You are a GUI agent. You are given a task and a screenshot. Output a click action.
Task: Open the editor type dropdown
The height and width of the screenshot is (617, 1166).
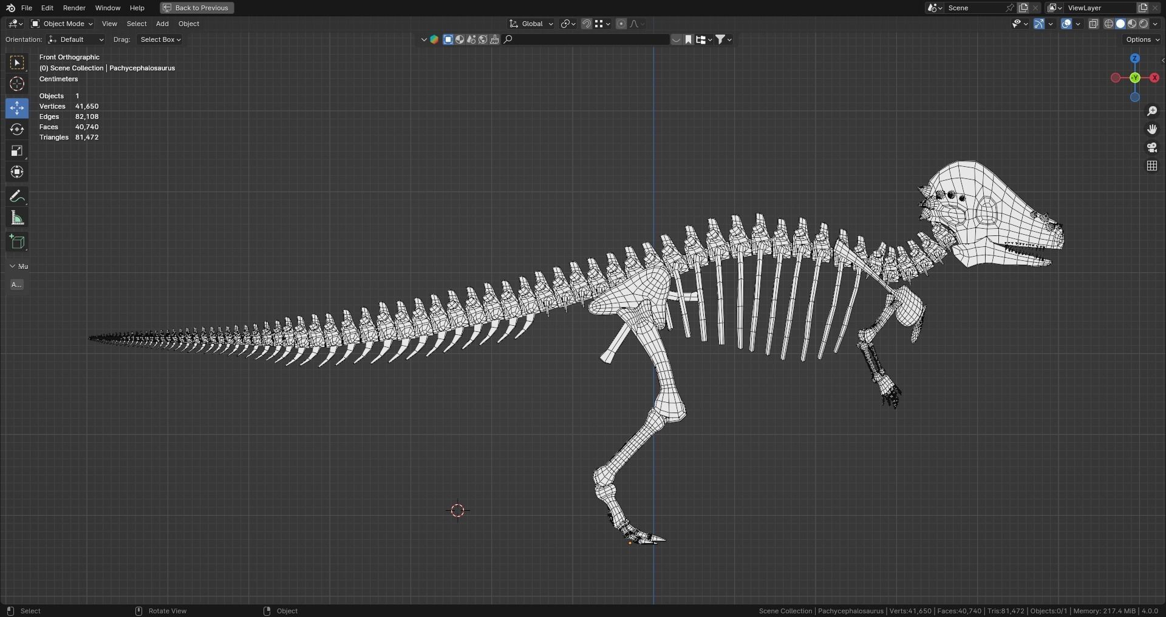coord(15,24)
